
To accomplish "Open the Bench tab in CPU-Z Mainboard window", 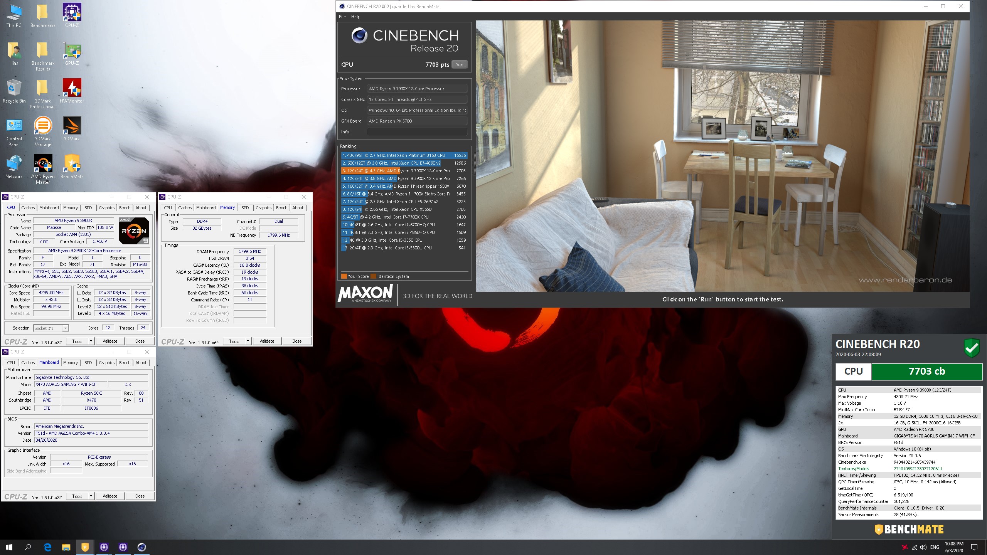I will click(125, 363).
